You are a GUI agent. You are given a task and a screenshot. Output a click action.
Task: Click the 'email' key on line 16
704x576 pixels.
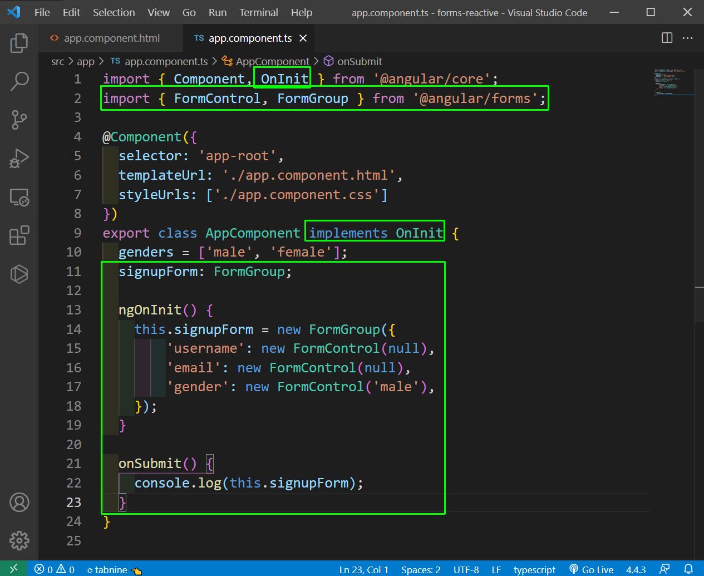[x=194, y=368]
